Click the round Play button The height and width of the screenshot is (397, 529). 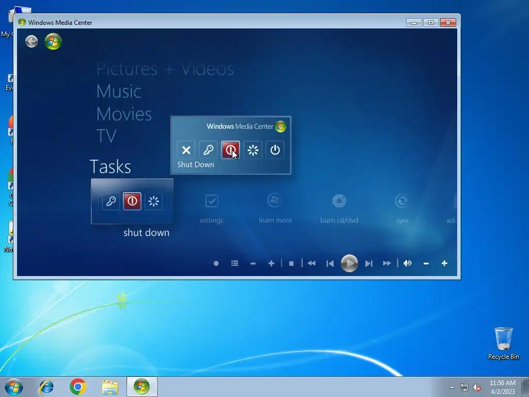[x=350, y=263]
